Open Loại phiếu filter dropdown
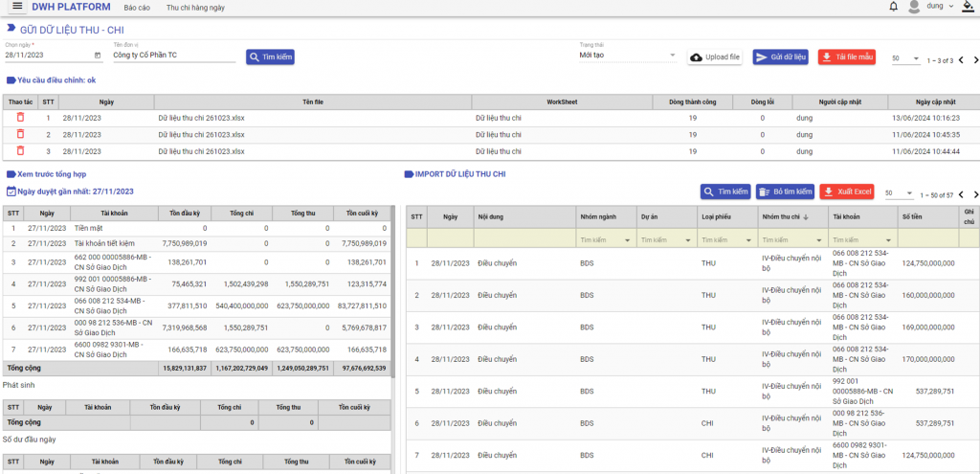Viewport: 980px width, 474px height. coord(726,240)
